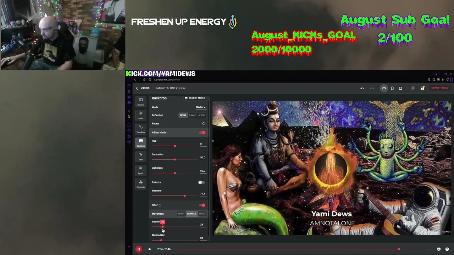Click the Rotate backdrop icon
The image size is (454, 255).
pos(204,124)
